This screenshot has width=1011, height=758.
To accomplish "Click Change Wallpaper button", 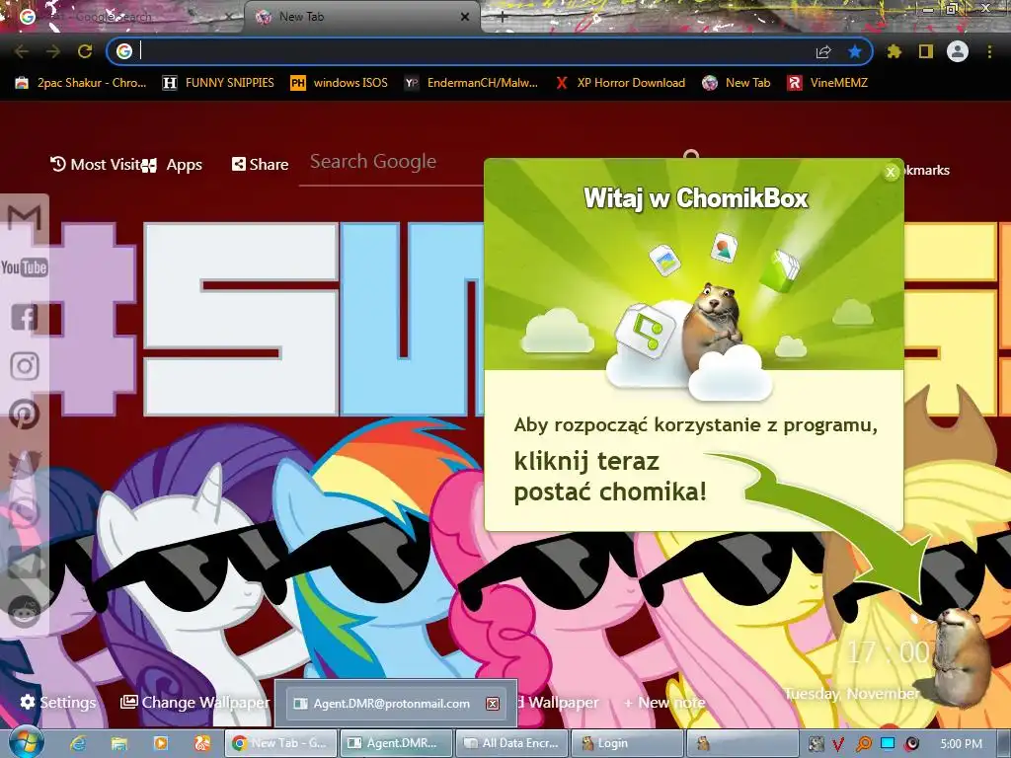I will [x=194, y=702].
